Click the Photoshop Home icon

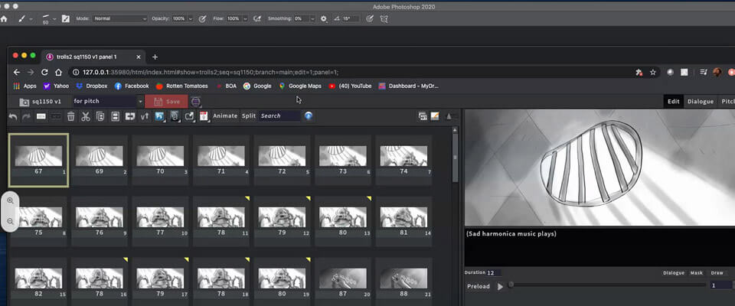[x=5, y=19]
